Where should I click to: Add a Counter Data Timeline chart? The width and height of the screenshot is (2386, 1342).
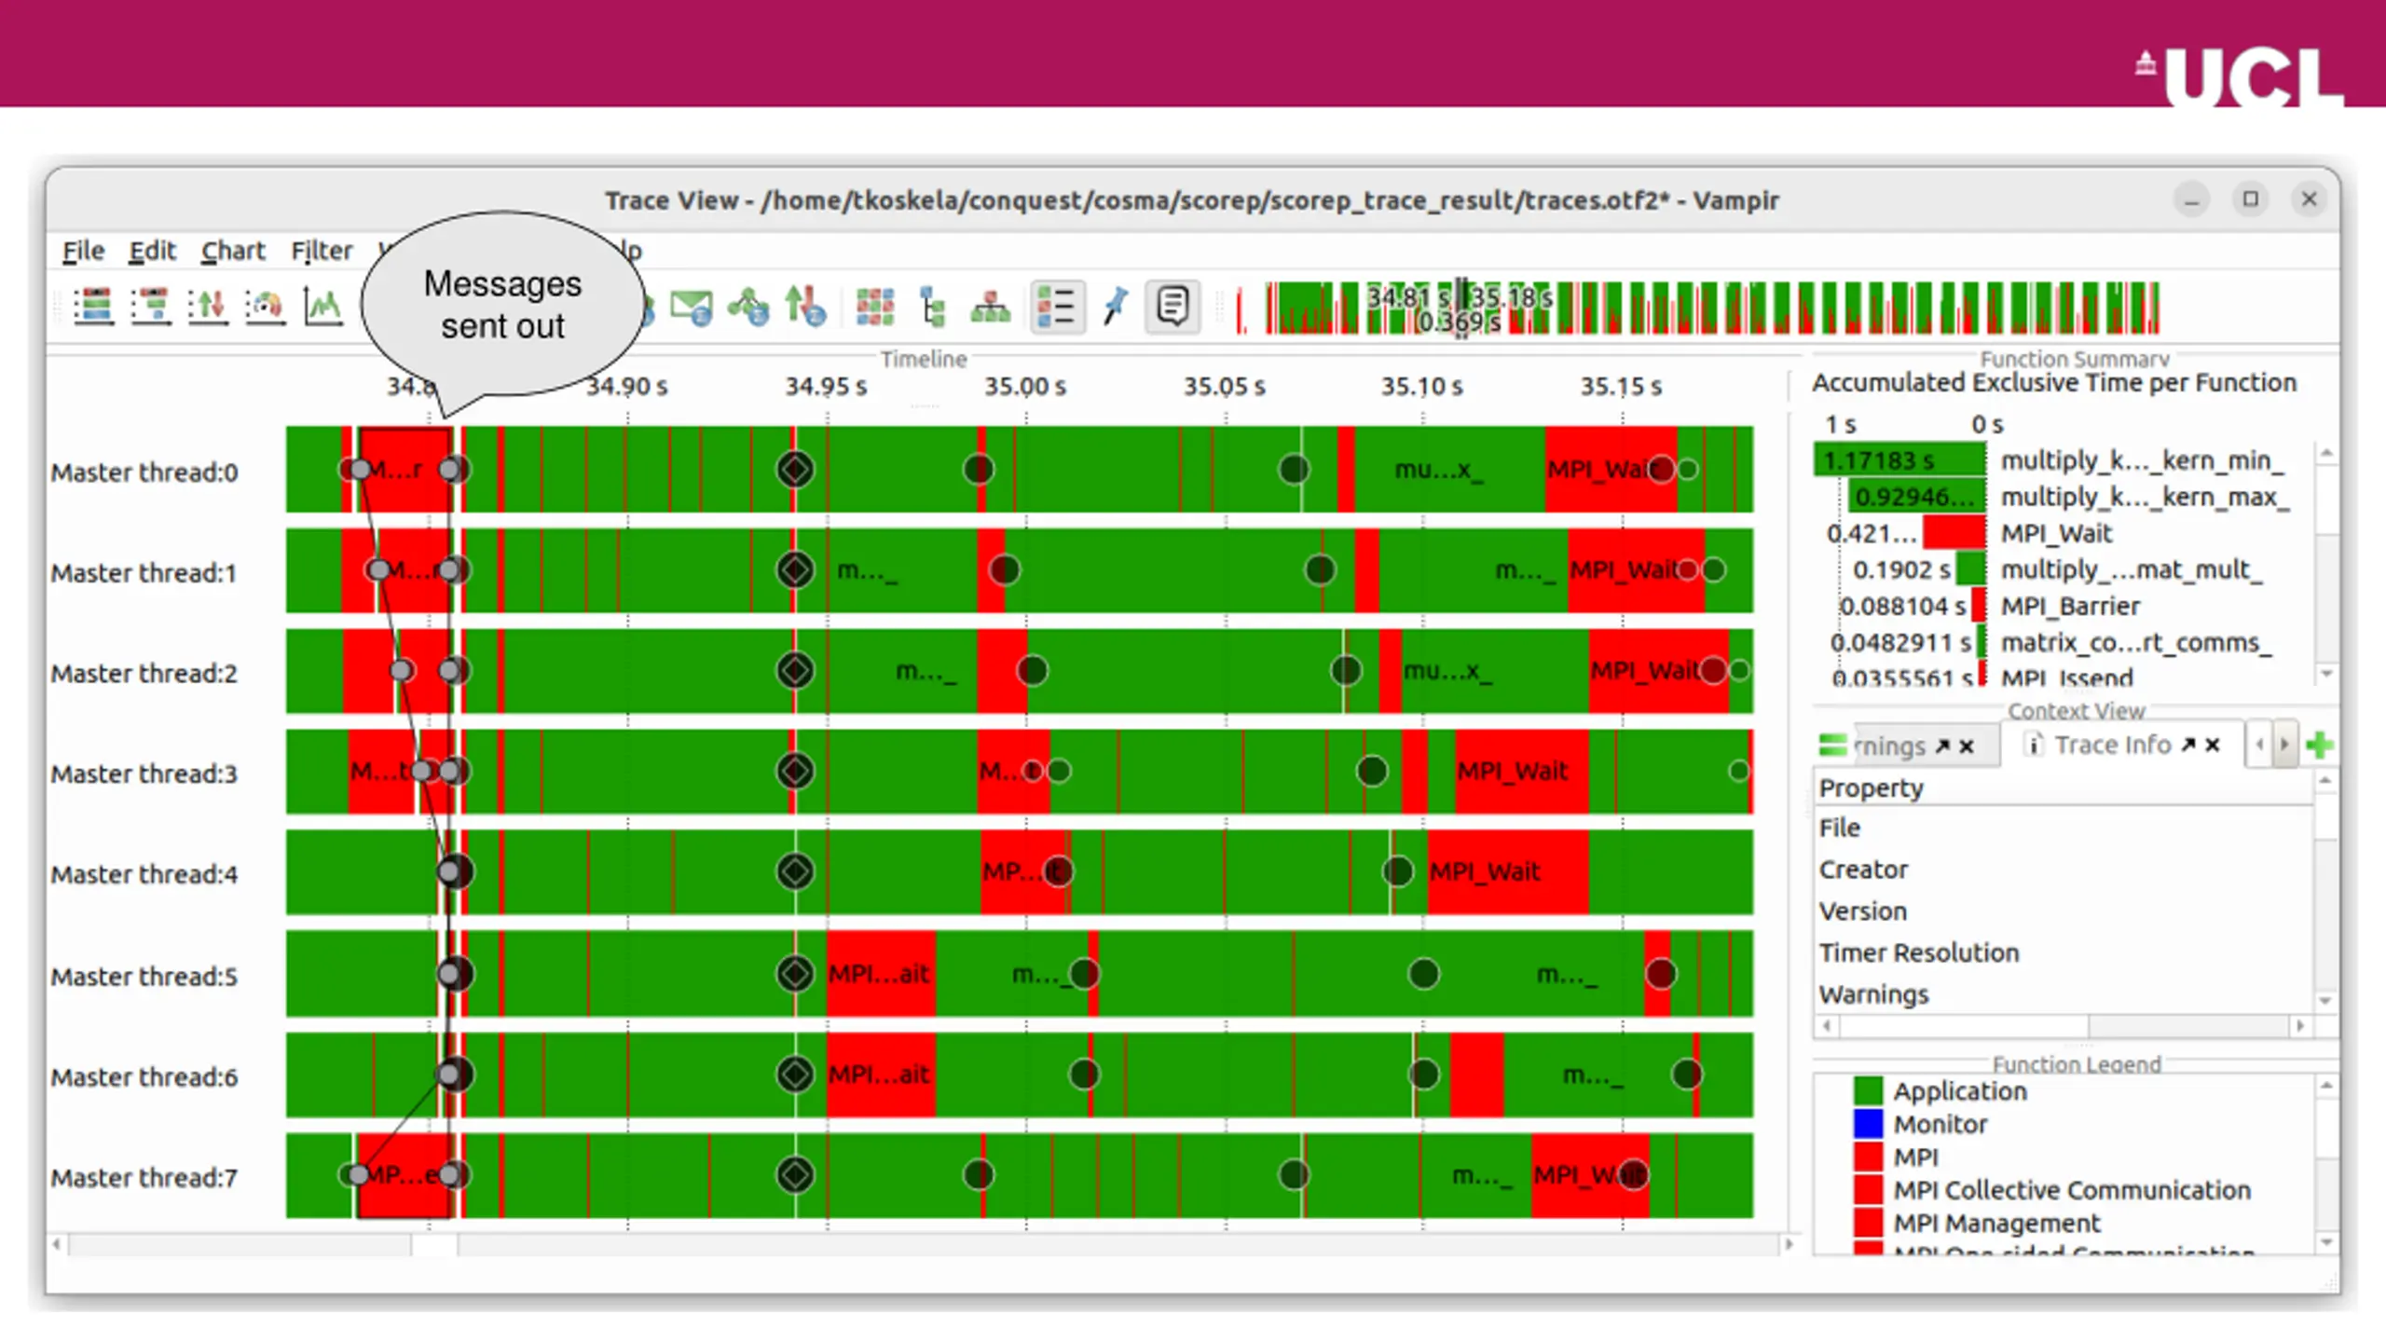(x=323, y=307)
